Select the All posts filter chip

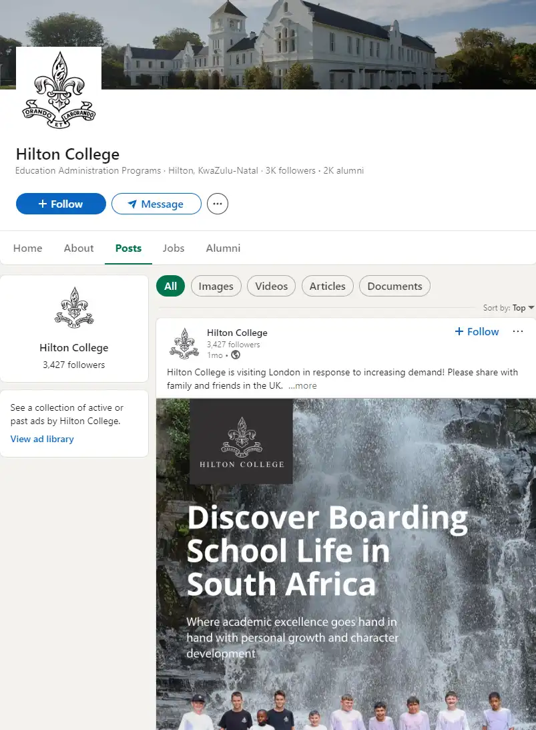[170, 286]
